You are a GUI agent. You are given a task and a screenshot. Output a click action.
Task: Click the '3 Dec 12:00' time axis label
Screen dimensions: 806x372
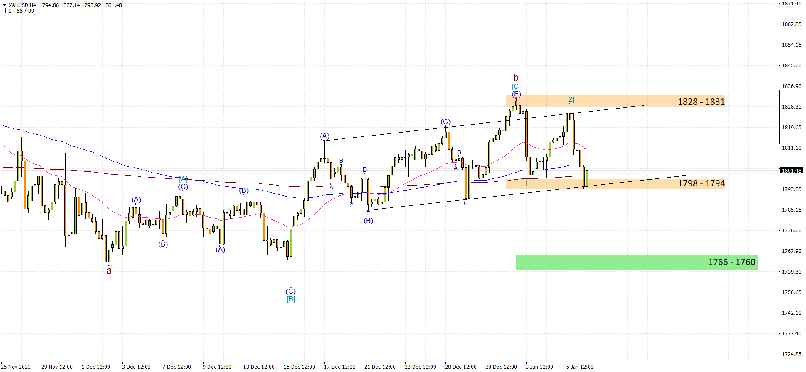pos(136,367)
